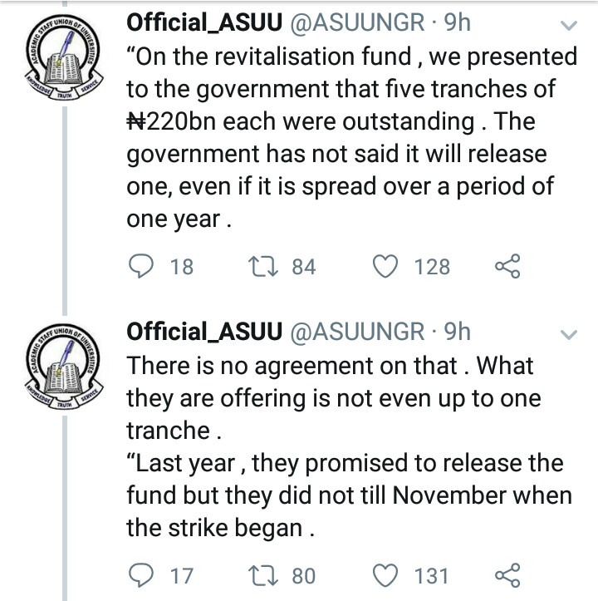
Task: Retweet the second tweet with 80 retweets
Action: tap(262, 575)
